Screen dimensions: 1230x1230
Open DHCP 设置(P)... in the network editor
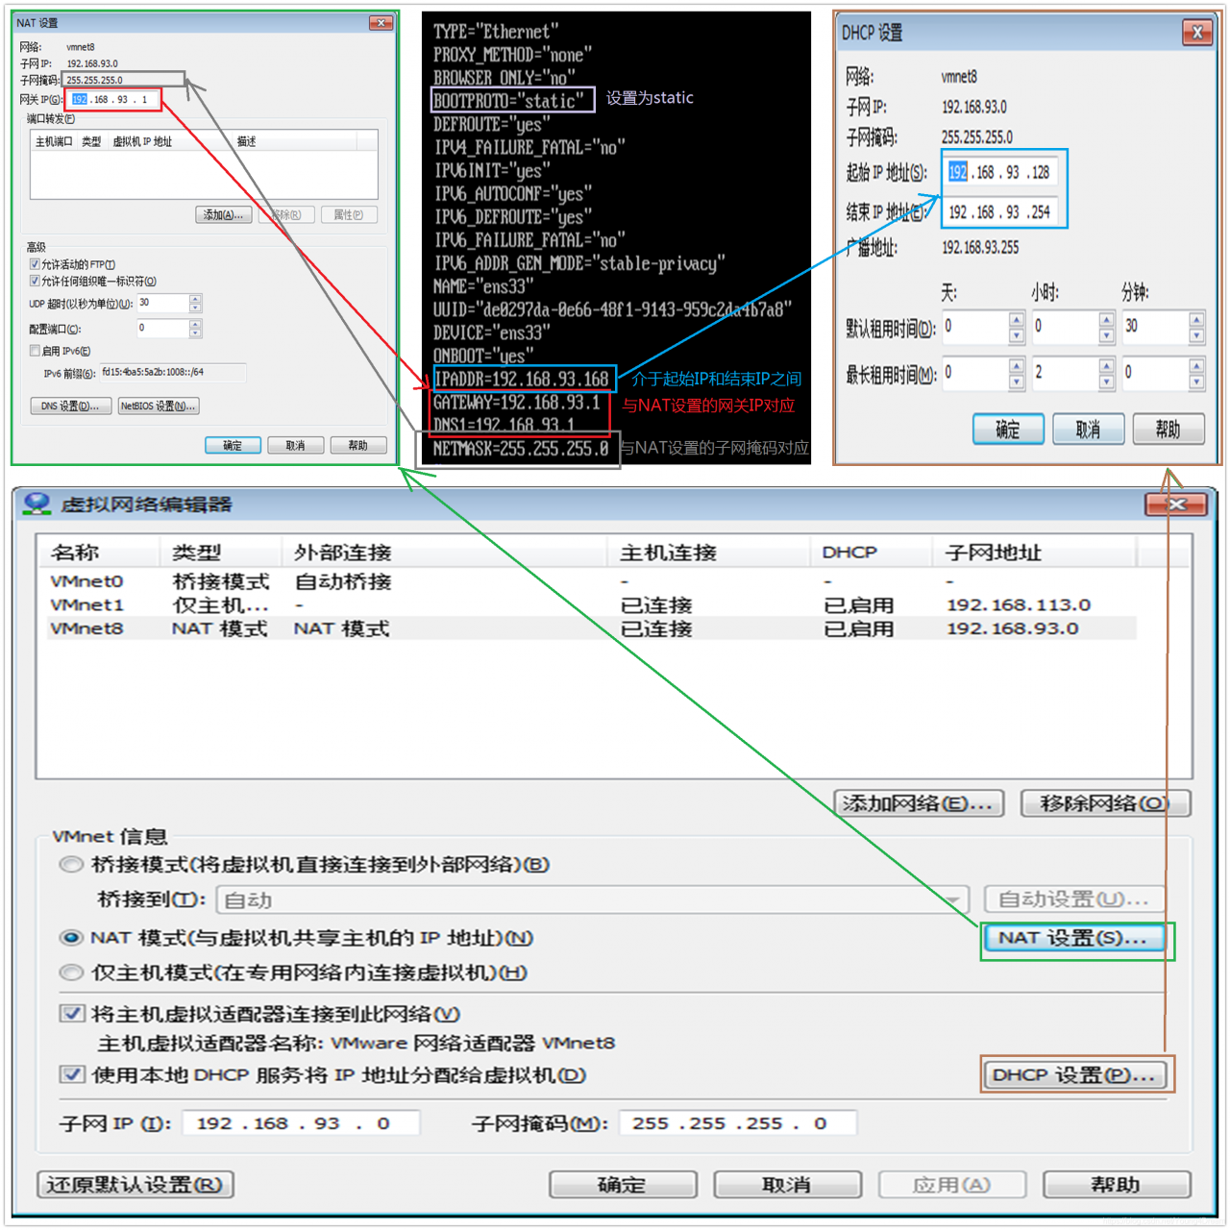[x=1074, y=1074]
